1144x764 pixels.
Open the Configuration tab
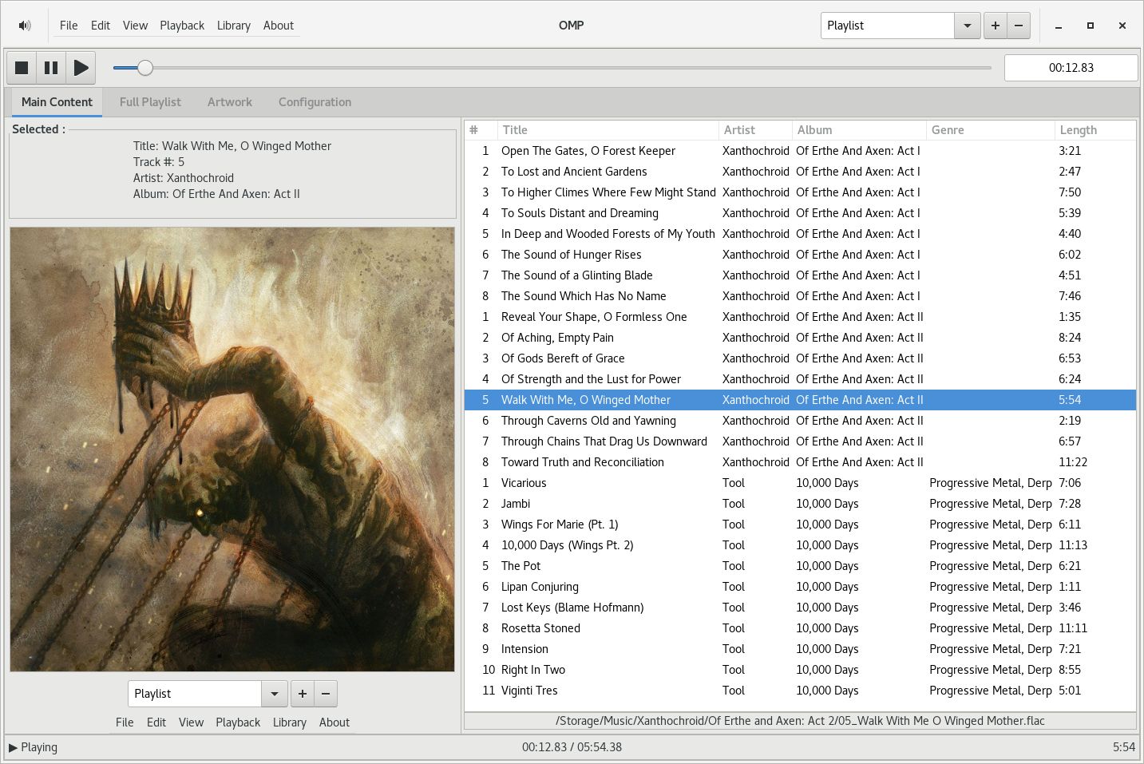(x=315, y=102)
